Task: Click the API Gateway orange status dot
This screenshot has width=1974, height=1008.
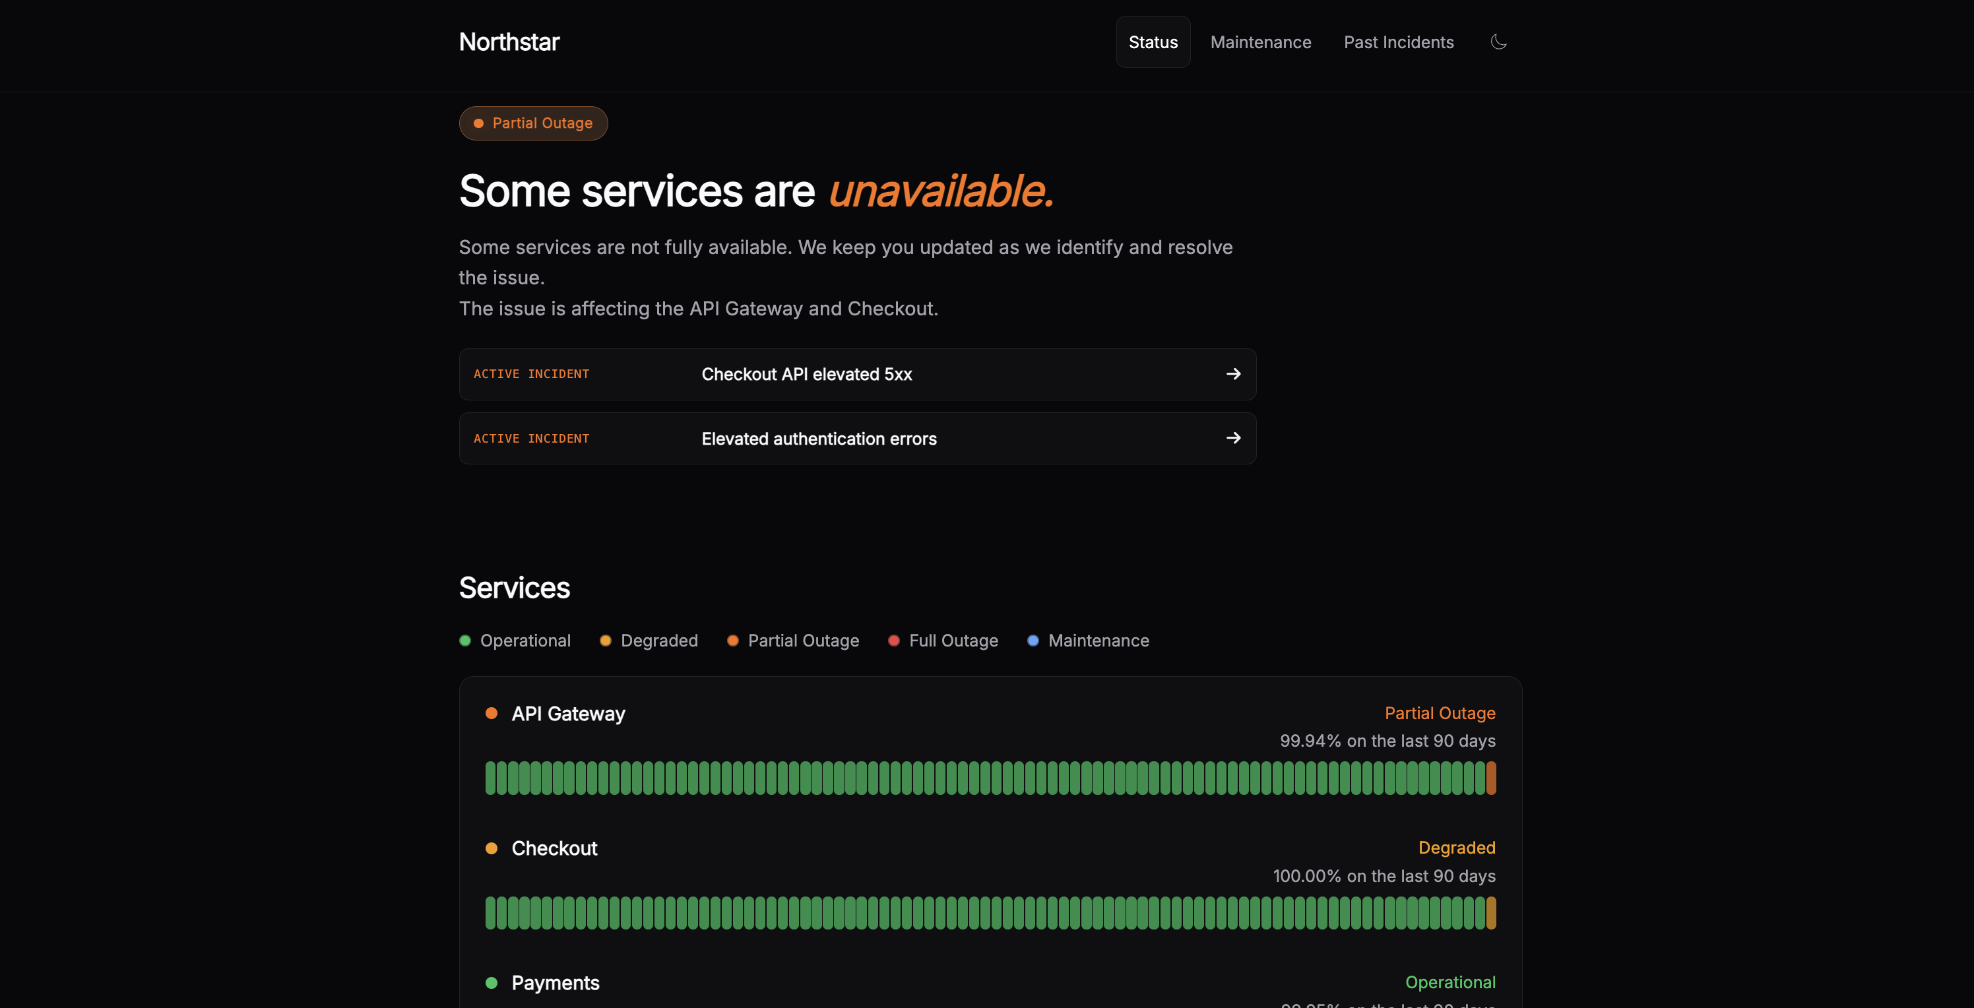Action: [492, 713]
